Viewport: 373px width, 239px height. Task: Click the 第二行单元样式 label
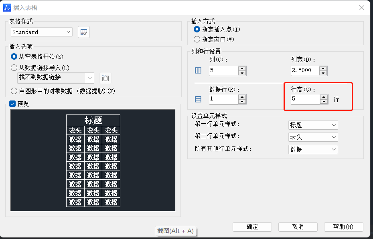(x=217, y=136)
